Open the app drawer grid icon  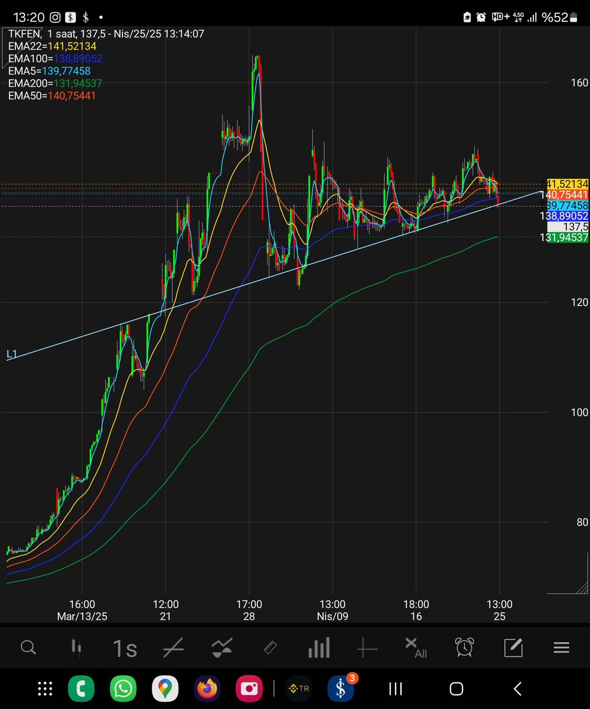click(45, 688)
